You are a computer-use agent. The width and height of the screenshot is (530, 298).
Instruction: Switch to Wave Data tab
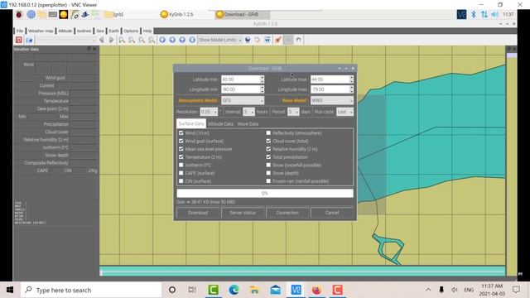point(248,124)
